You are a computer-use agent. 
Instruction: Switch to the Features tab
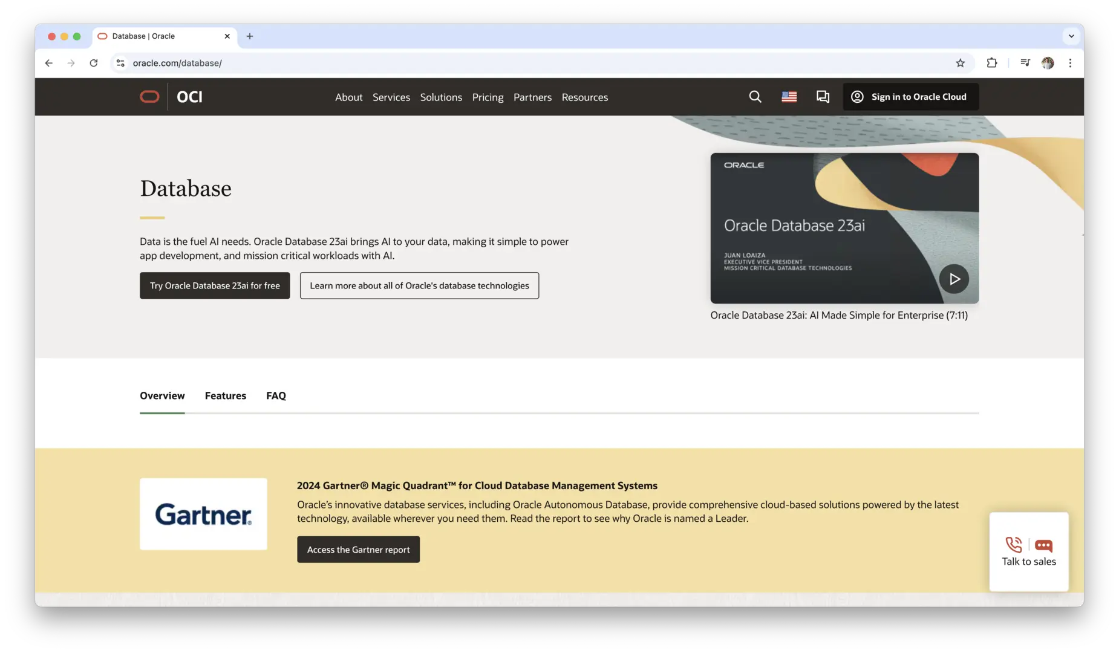coord(226,395)
